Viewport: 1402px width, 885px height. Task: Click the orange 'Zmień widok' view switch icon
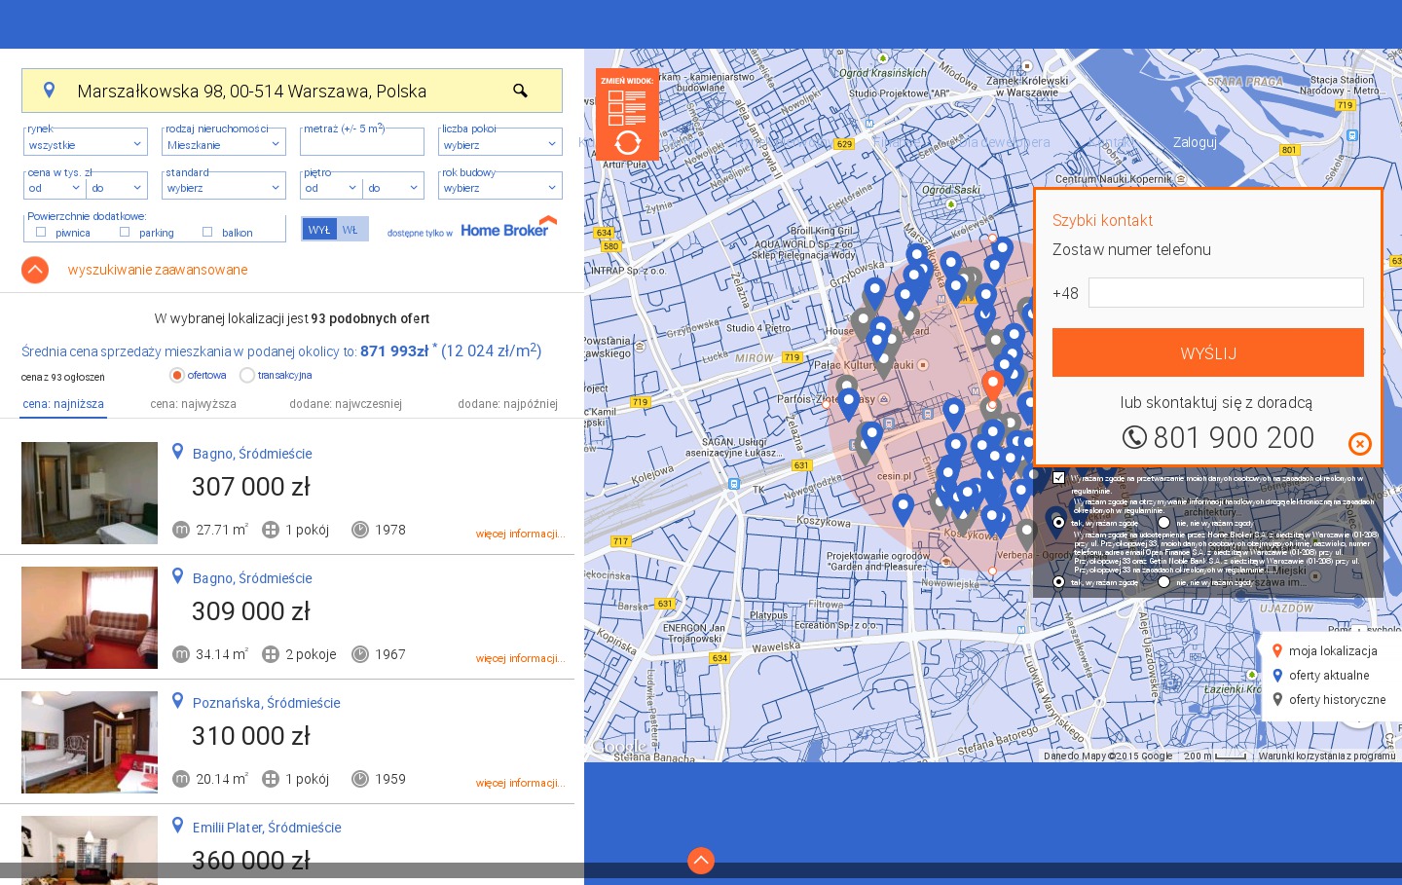point(627,115)
